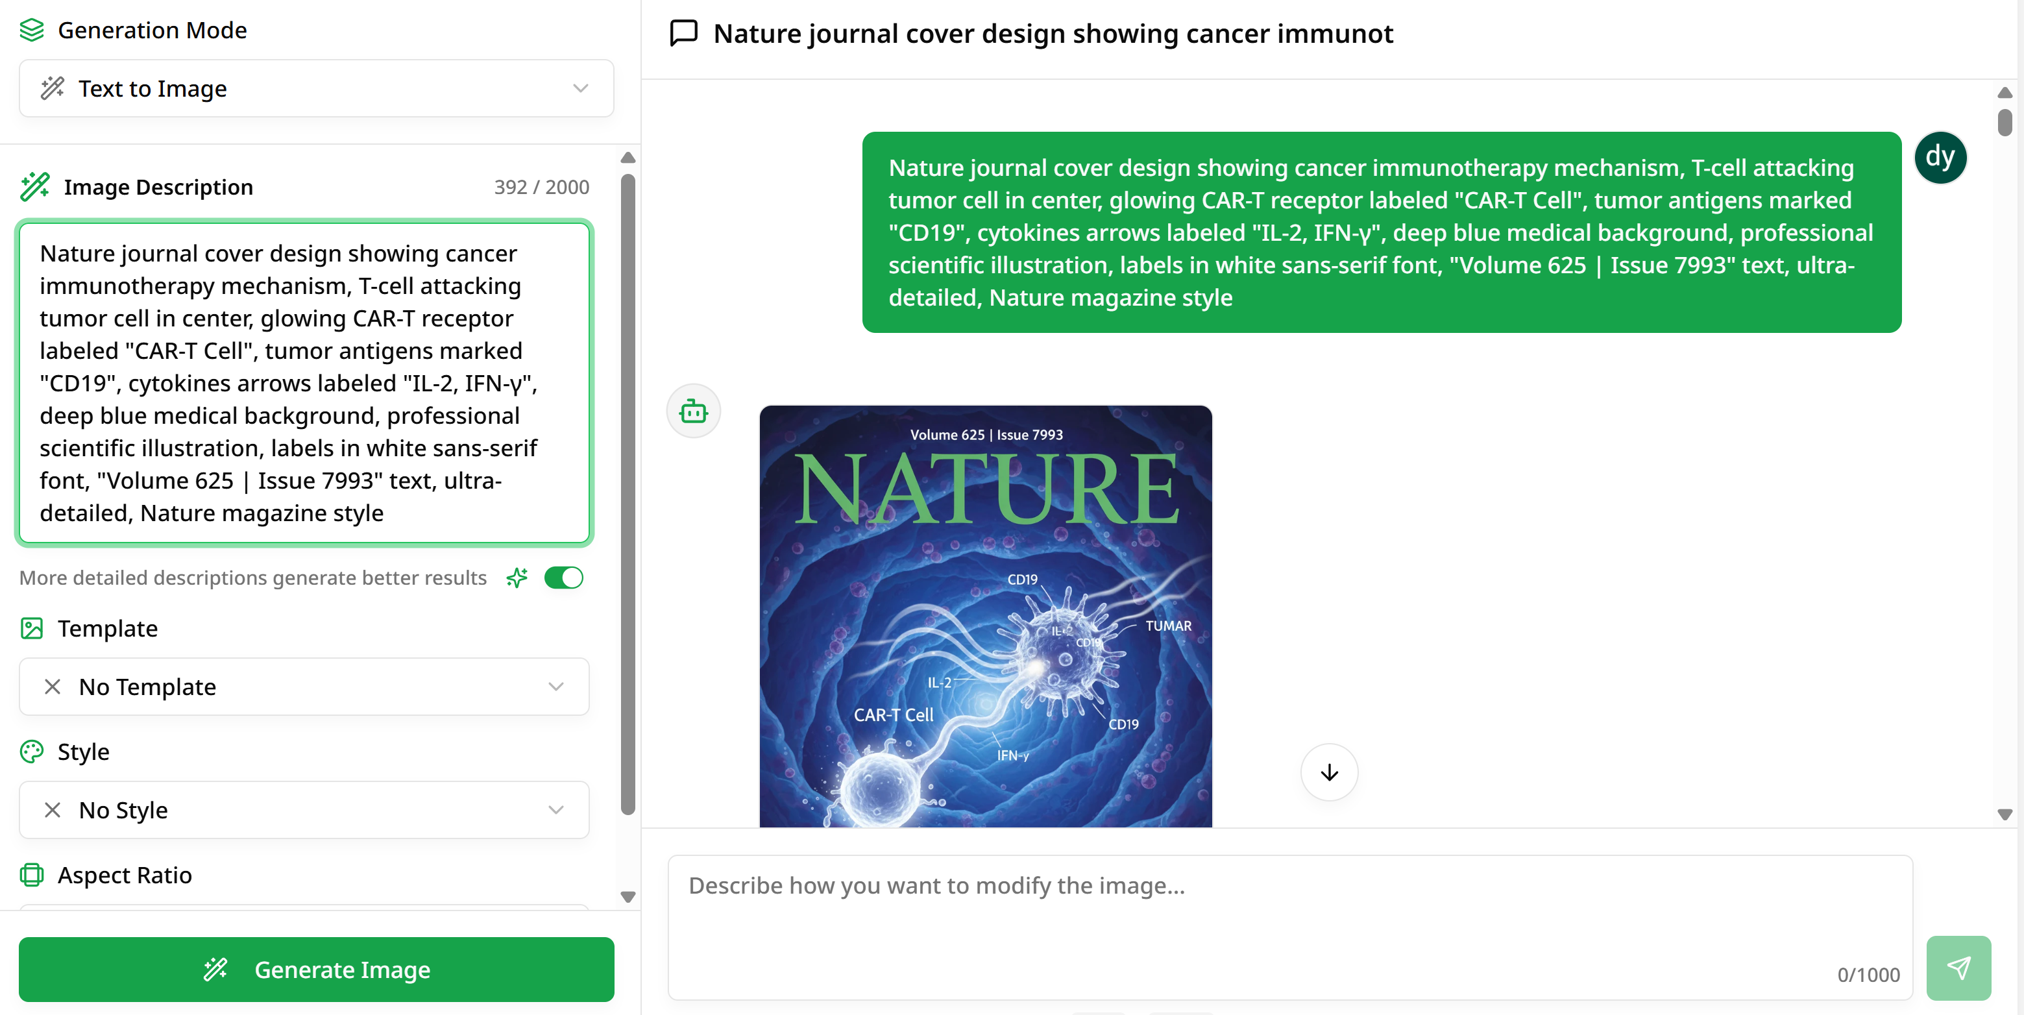The height and width of the screenshot is (1015, 2024).
Task: Click into the Image Description text box
Action: [x=304, y=383]
